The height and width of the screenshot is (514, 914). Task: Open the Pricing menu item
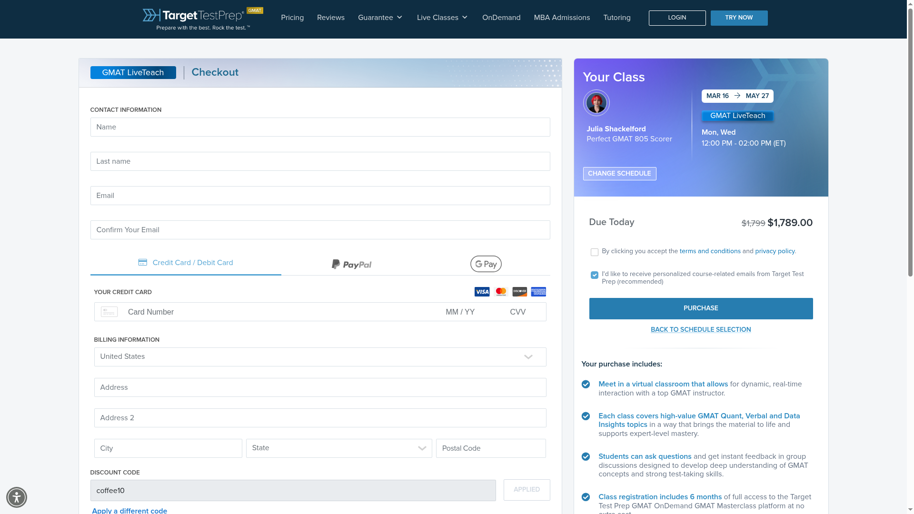pos(292,18)
